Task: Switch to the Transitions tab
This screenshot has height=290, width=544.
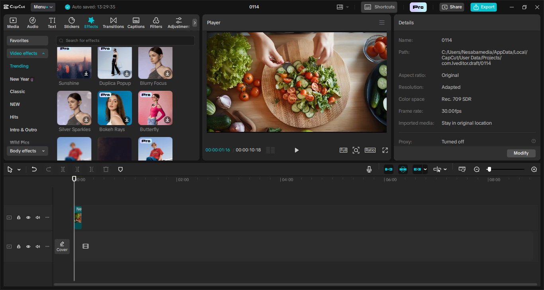Action: click(x=113, y=23)
